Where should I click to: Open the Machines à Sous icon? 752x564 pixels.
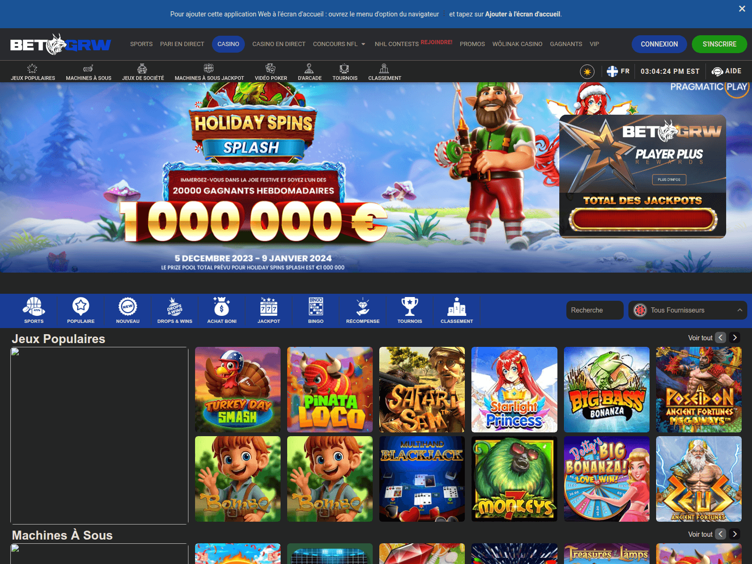point(88,69)
